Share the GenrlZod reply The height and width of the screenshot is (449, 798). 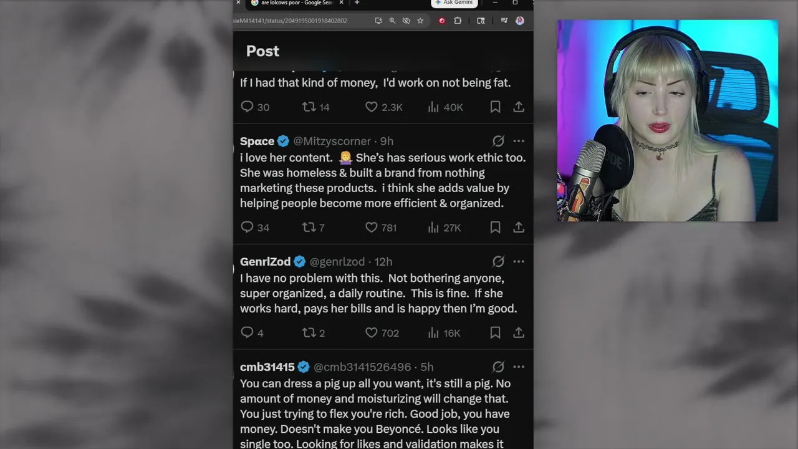pos(519,333)
